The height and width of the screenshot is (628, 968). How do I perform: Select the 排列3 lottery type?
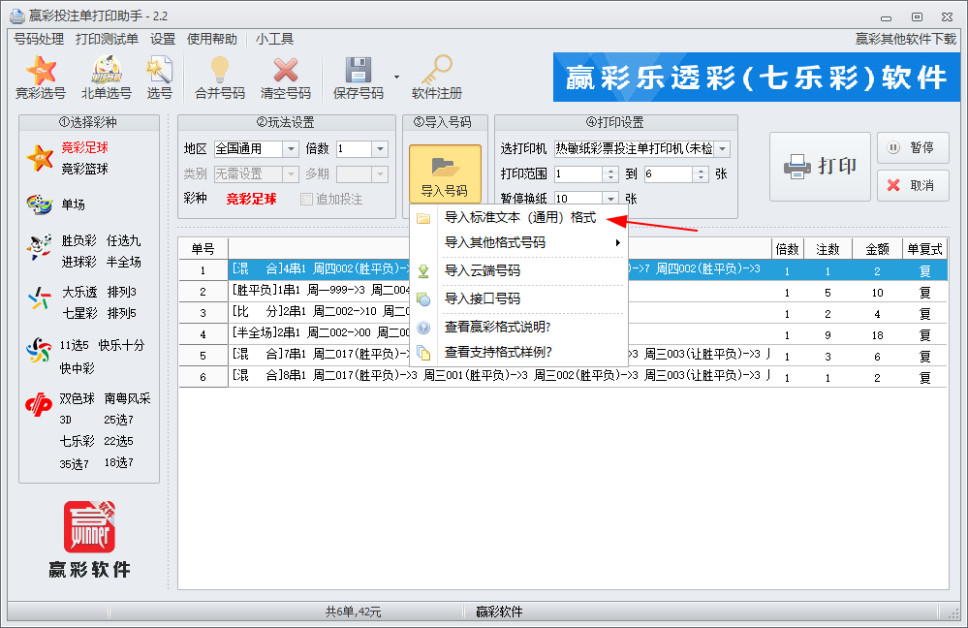pyautogui.click(x=122, y=292)
